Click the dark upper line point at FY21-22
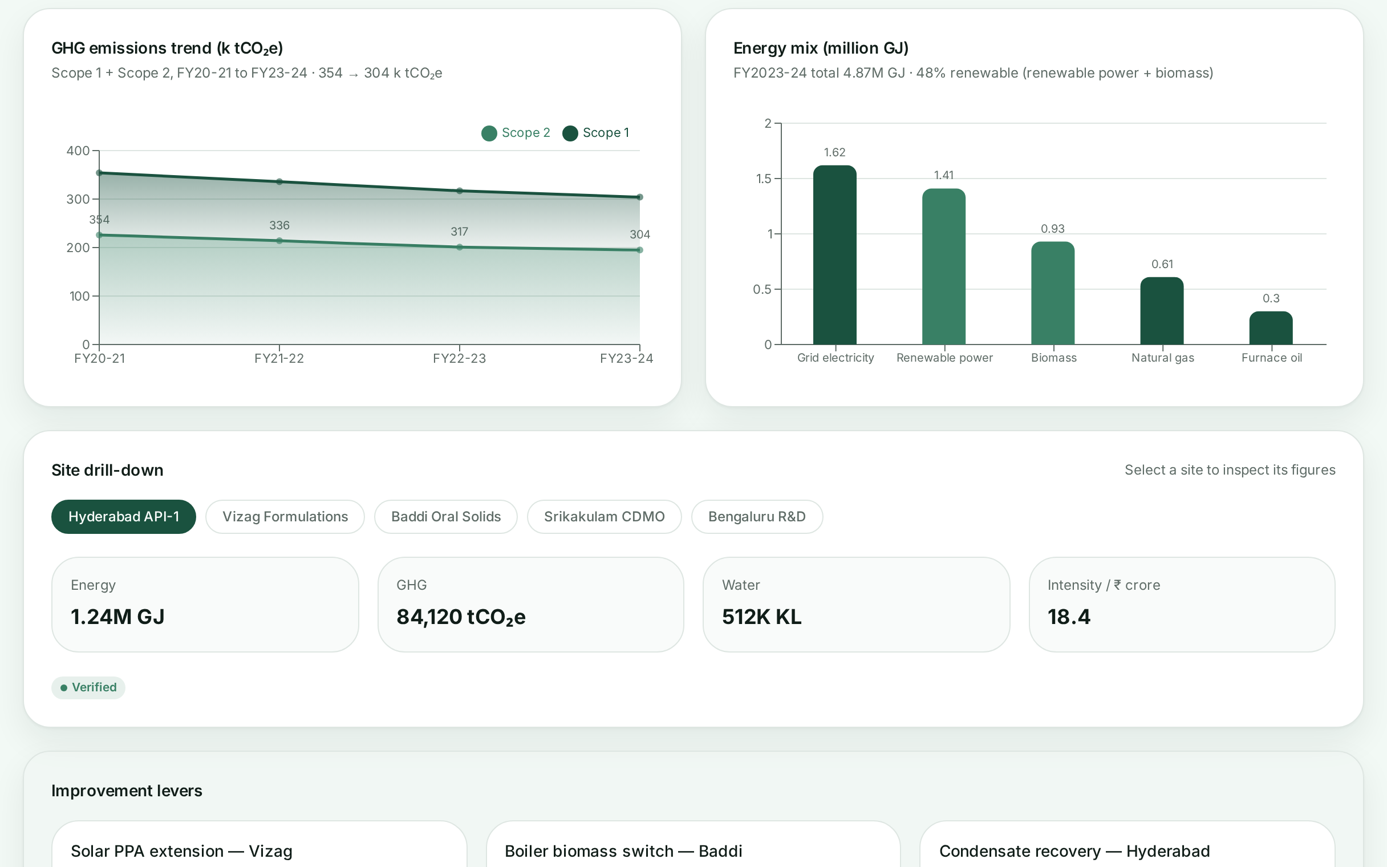Screen dimensions: 1387x867 279,182
